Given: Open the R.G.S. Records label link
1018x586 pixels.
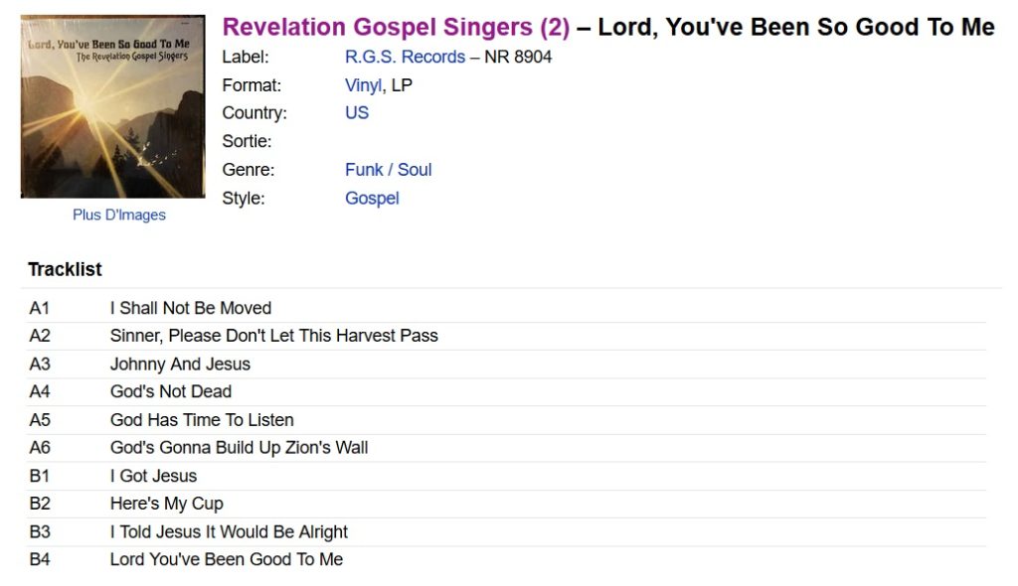Looking at the screenshot, I should coord(406,57).
